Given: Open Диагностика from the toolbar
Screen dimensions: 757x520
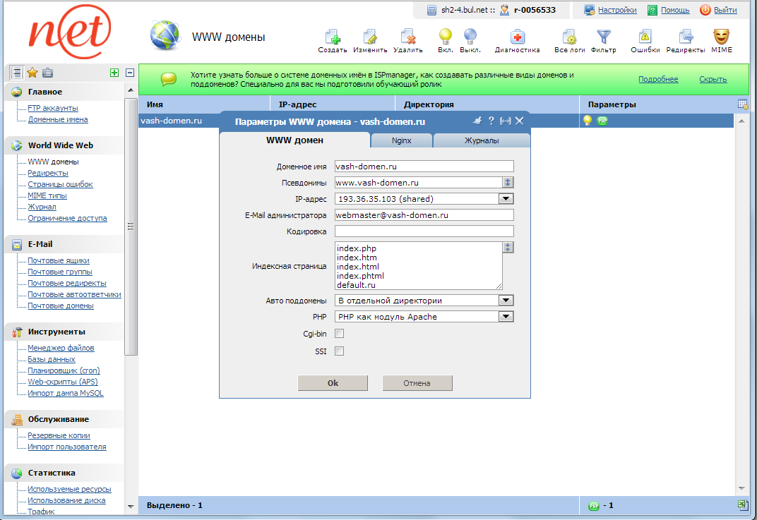Looking at the screenshot, I should coord(517,37).
